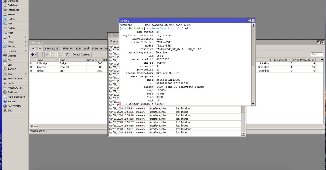Open the RADIUS menu item
326x170 pixels.
pyautogui.click(x=12, y=69)
